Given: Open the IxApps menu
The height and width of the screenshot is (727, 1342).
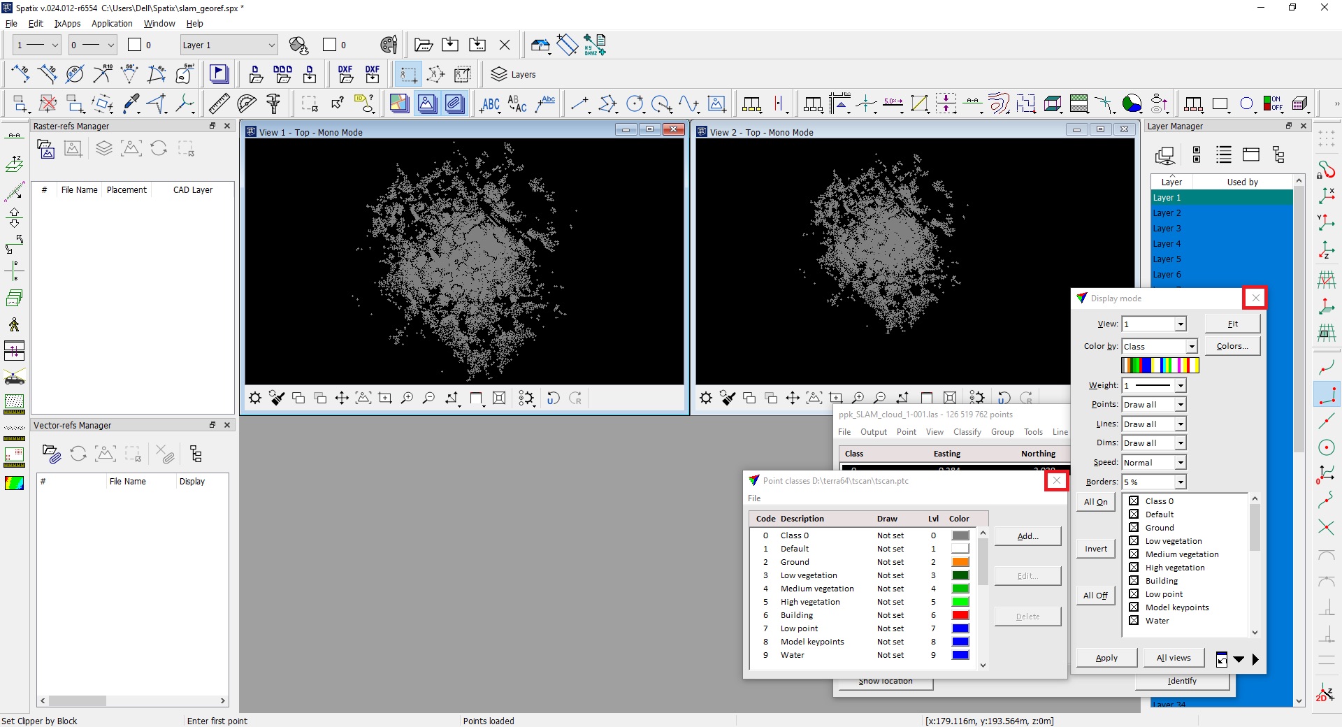Looking at the screenshot, I should (67, 23).
